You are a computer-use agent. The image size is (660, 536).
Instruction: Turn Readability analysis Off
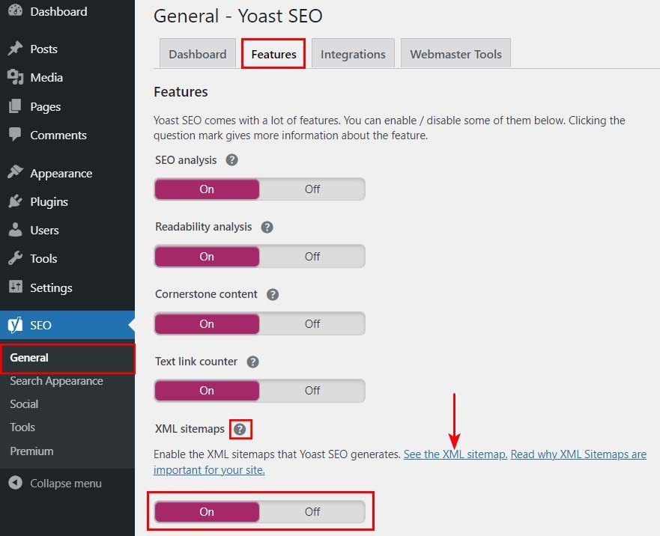tap(312, 257)
